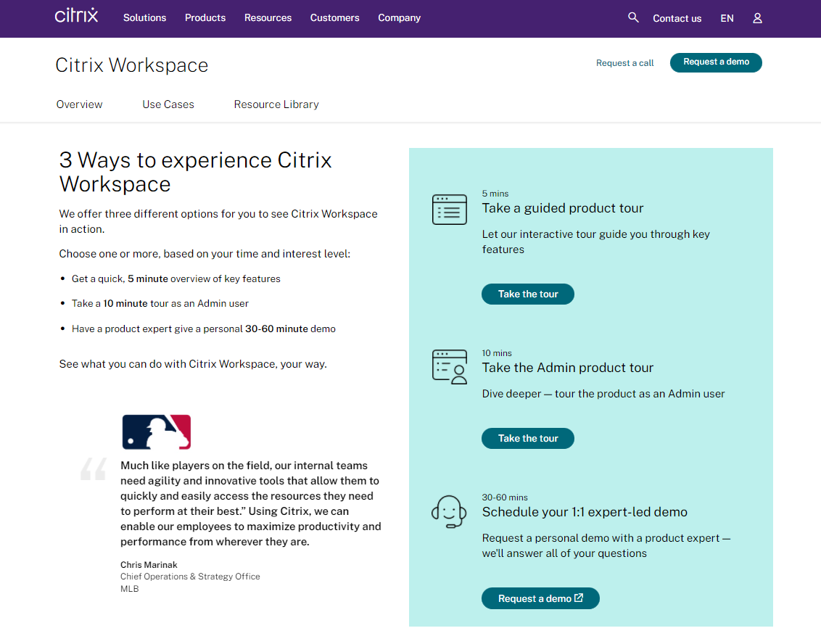Click Take the tour under Admin product tour

528,438
